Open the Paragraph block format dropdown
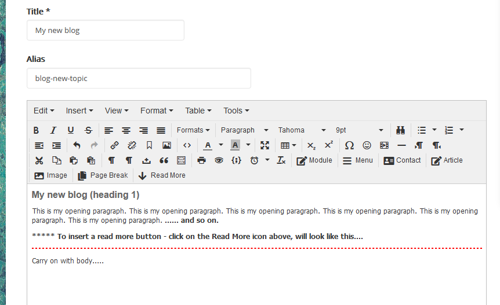500x305 pixels. pyautogui.click(x=244, y=130)
